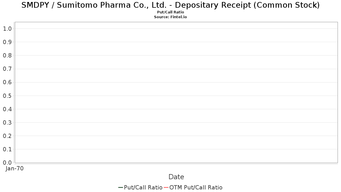
Task: Click the 0.0 y-axis label
Action: (7, 162)
